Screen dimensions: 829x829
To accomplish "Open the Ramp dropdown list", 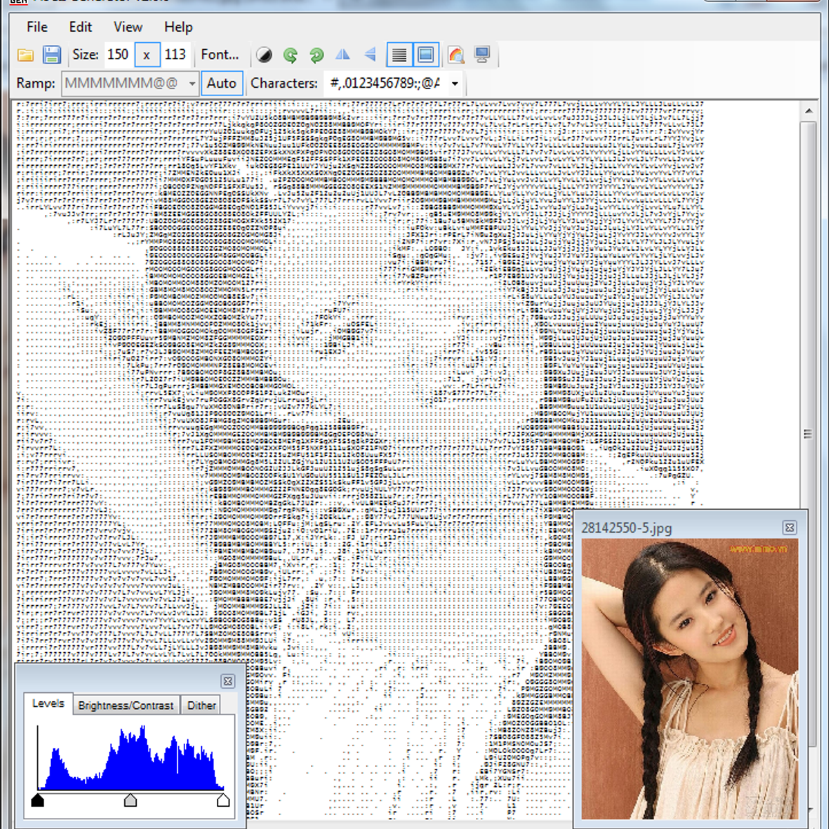I will pos(192,83).
